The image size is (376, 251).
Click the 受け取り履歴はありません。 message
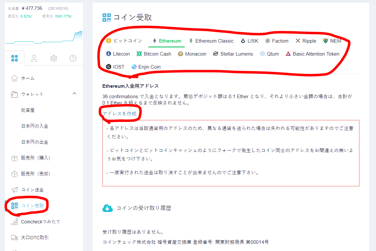[x=134, y=232]
